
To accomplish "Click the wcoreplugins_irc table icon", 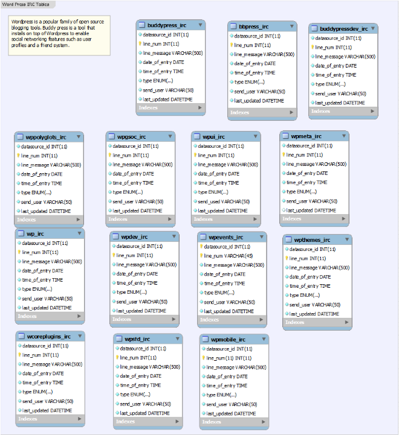I will 21,336.
